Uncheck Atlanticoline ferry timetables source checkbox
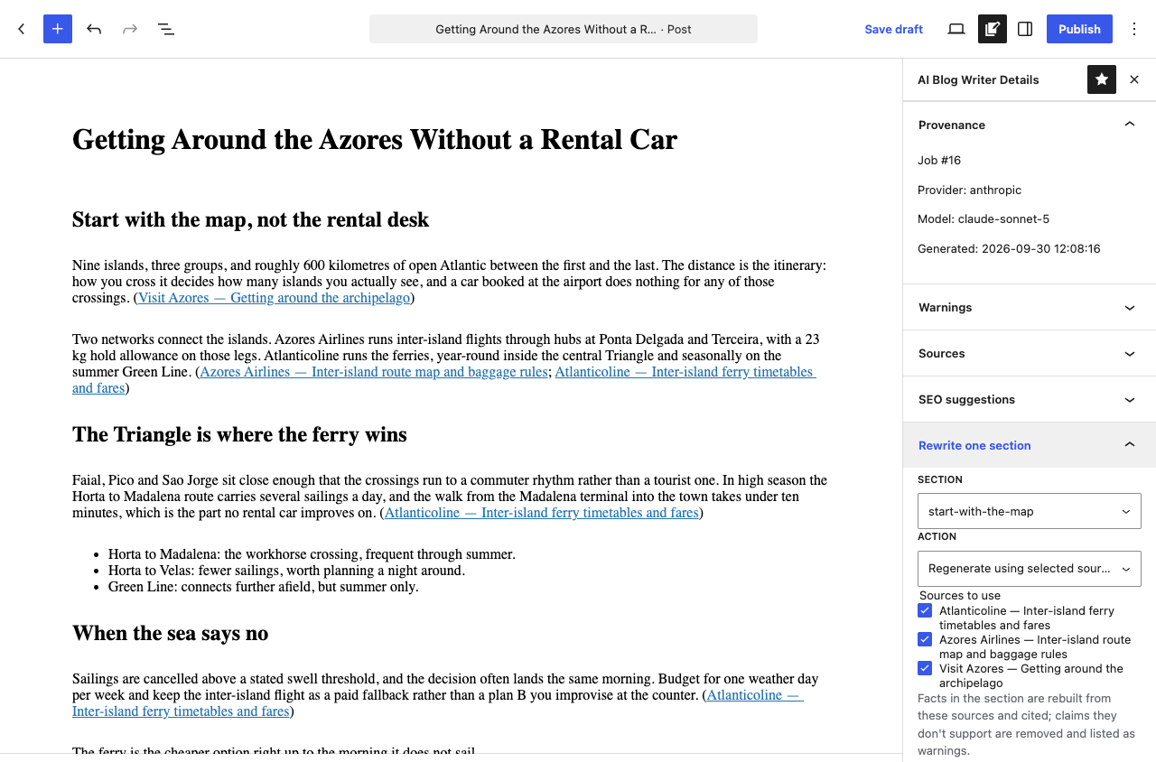1156x762 pixels. pos(925,610)
